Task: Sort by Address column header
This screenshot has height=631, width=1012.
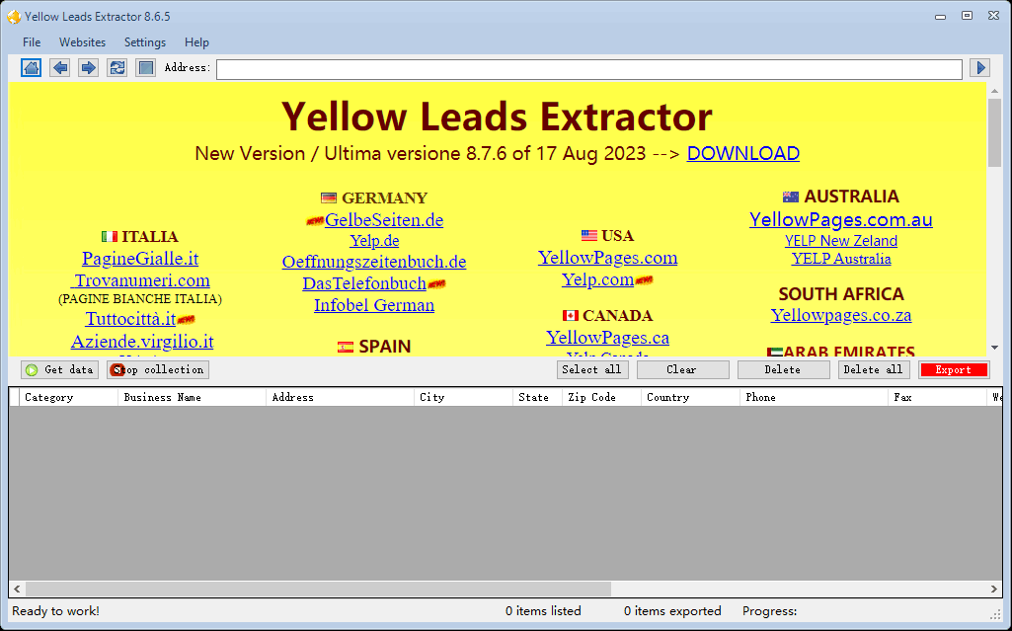Action: pos(340,397)
